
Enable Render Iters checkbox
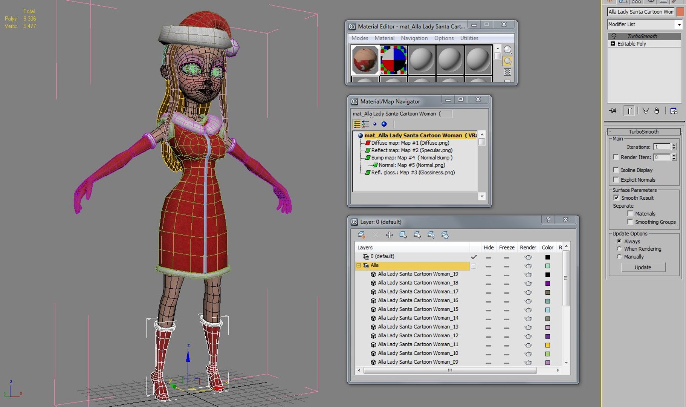(616, 157)
